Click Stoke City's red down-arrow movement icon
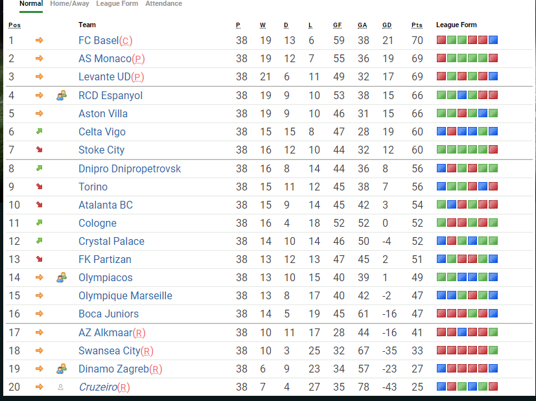Screen dimensions: 536x401 (x=40, y=150)
